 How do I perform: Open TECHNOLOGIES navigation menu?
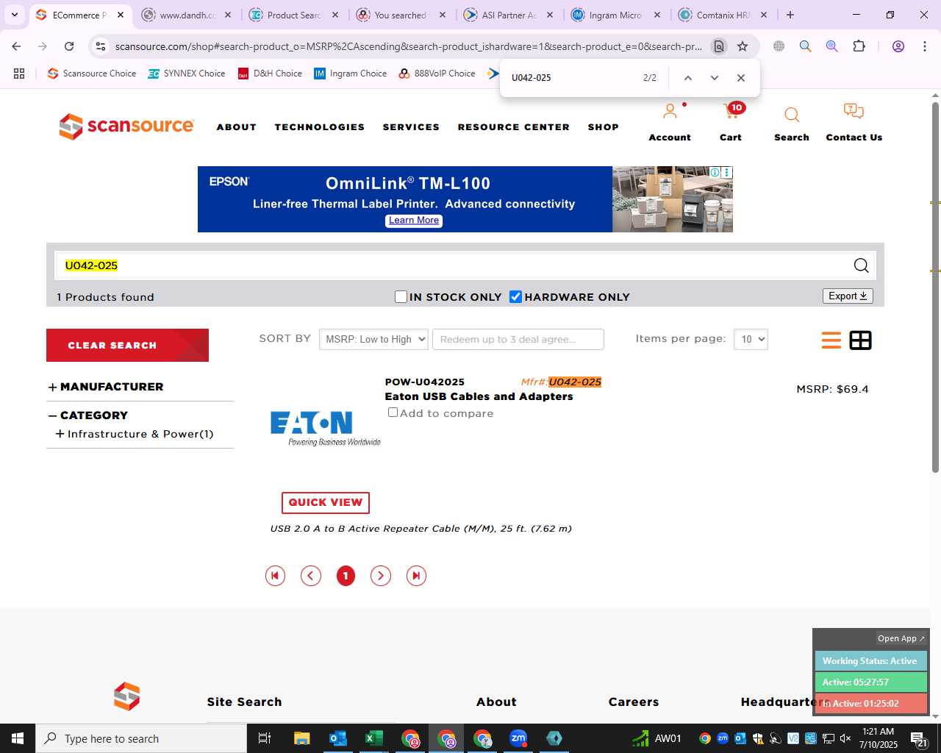320,127
